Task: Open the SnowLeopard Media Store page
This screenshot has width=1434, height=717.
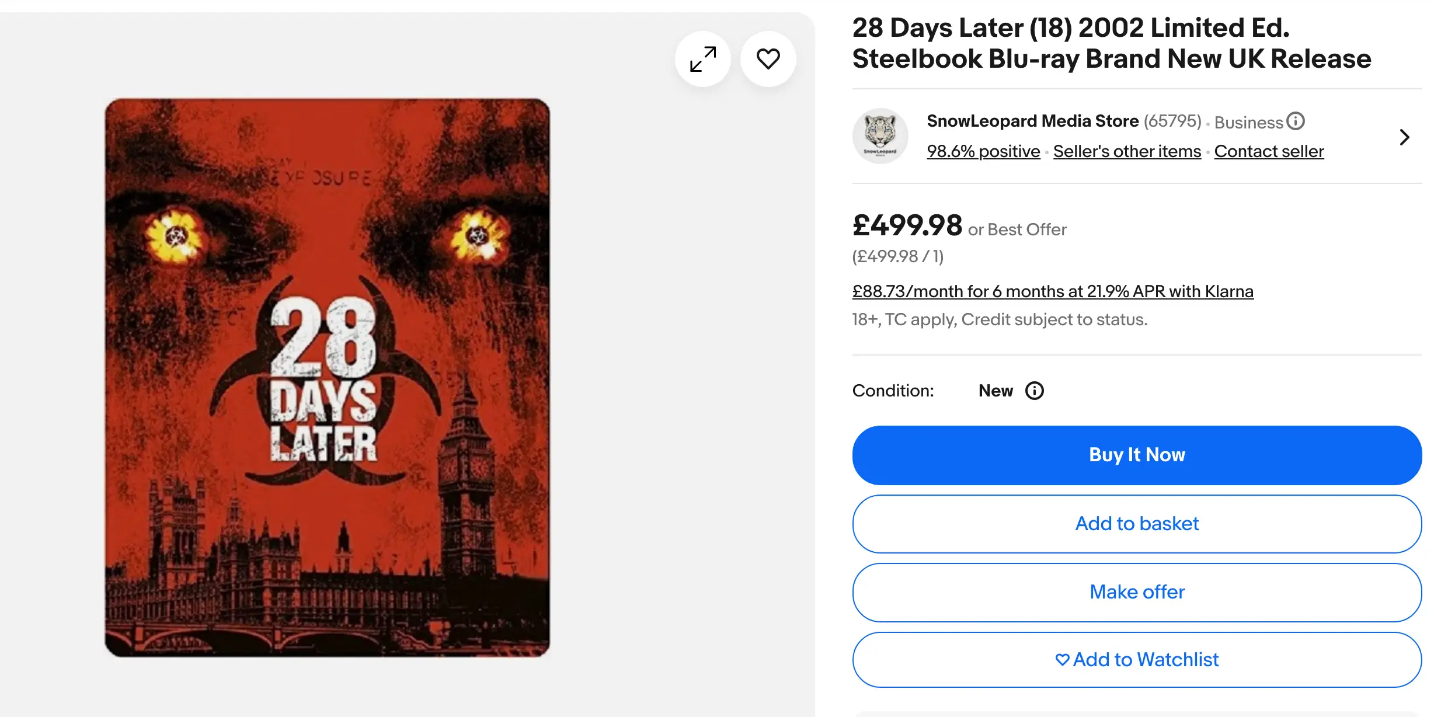Action: click(1032, 121)
